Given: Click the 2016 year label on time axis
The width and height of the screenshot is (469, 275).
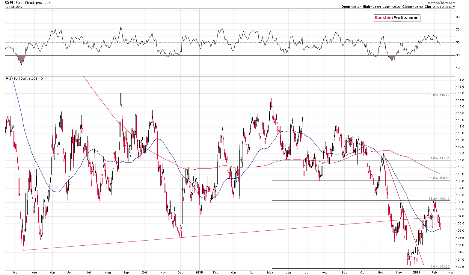Looking at the screenshot, I should point(199,273).
